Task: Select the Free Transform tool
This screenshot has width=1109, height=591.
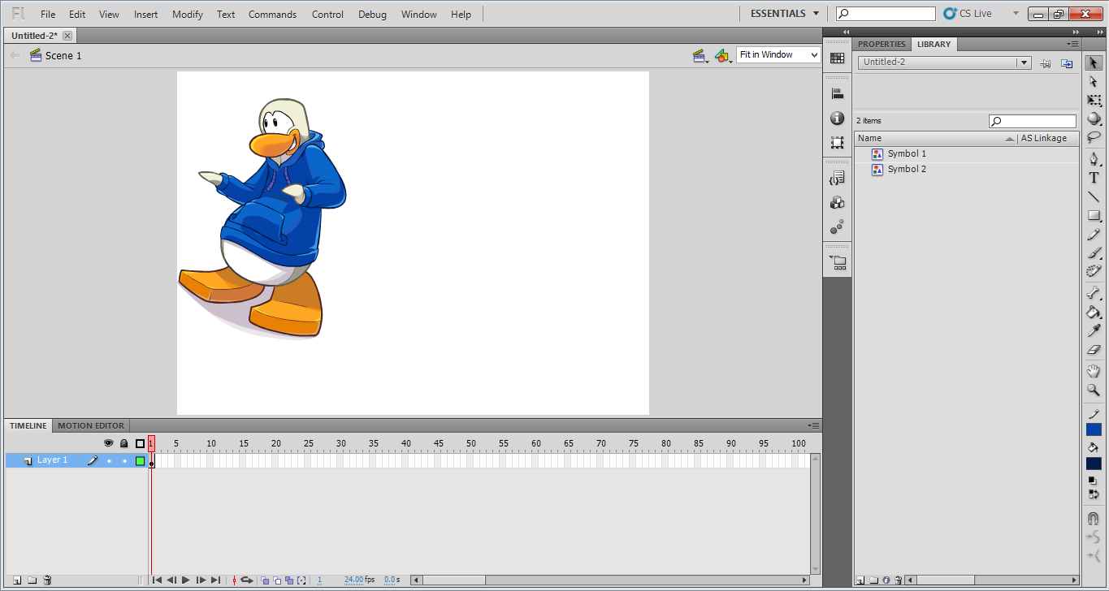Action: (1094, 101)
